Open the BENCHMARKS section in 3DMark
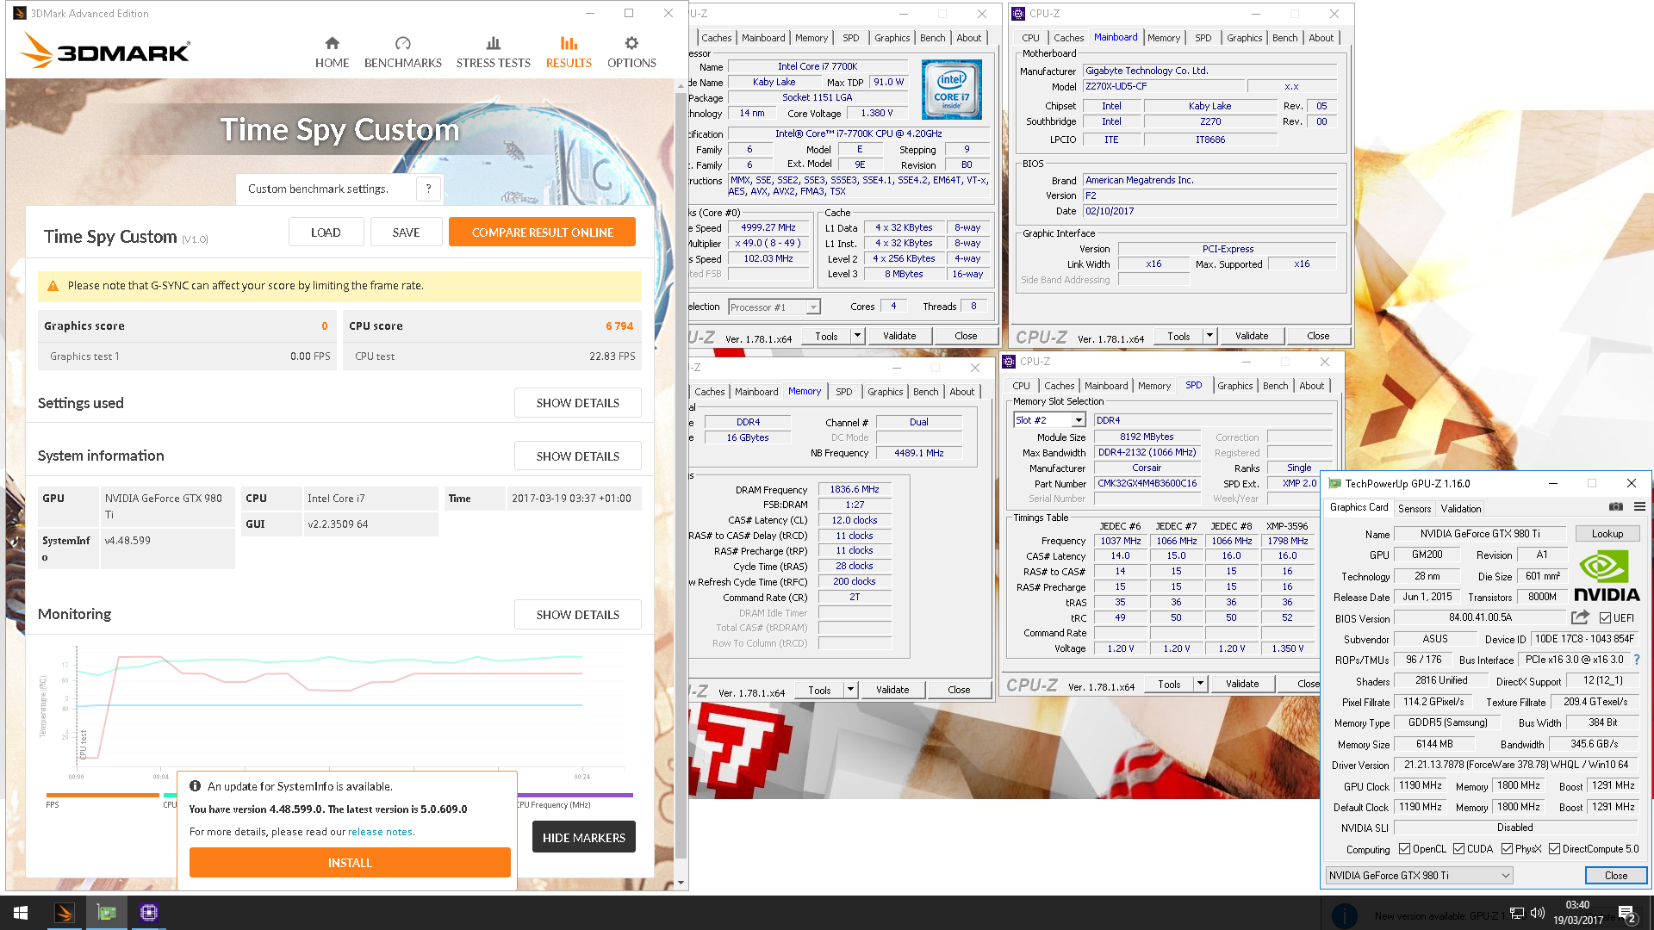Viewport: 1654px width, 930px height. click(x=402, y=53)
